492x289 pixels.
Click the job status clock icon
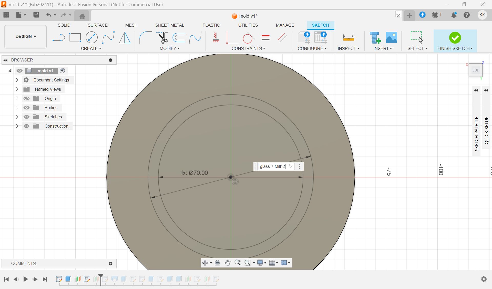(435, 15)
